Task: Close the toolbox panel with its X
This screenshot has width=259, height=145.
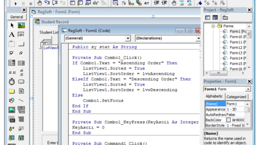Action: click(24, 10)
